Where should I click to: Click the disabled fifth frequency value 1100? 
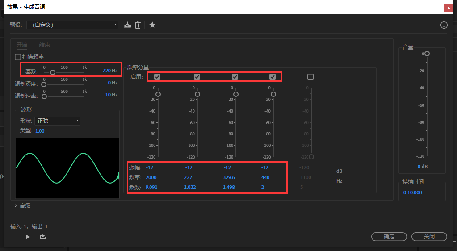coord(306,178)
